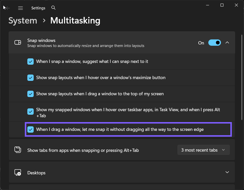The height and width of the screenshot is (190, 244).
Task: Click the Settings title text
Action: point(38,8)
